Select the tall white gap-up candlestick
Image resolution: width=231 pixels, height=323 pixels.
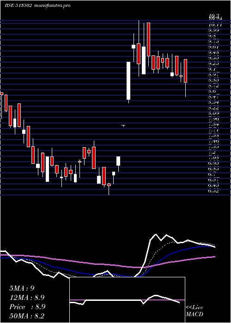pos(128,81)
